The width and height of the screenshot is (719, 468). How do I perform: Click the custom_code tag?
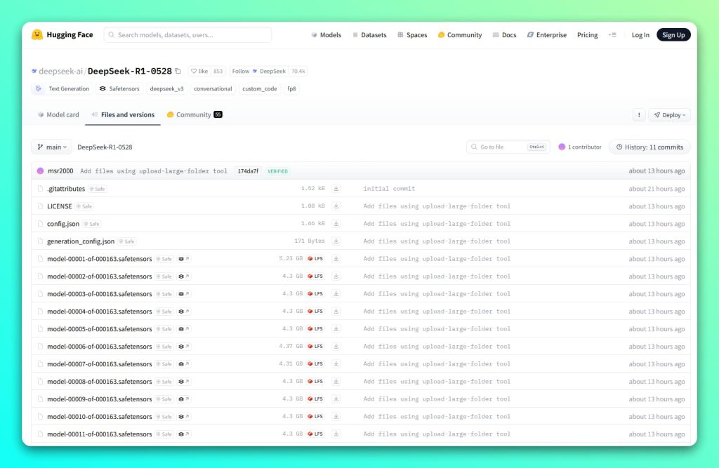click(x=260, y=89)
